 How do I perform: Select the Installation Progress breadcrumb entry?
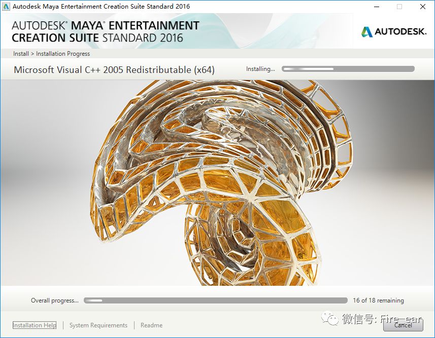(63, 53)
